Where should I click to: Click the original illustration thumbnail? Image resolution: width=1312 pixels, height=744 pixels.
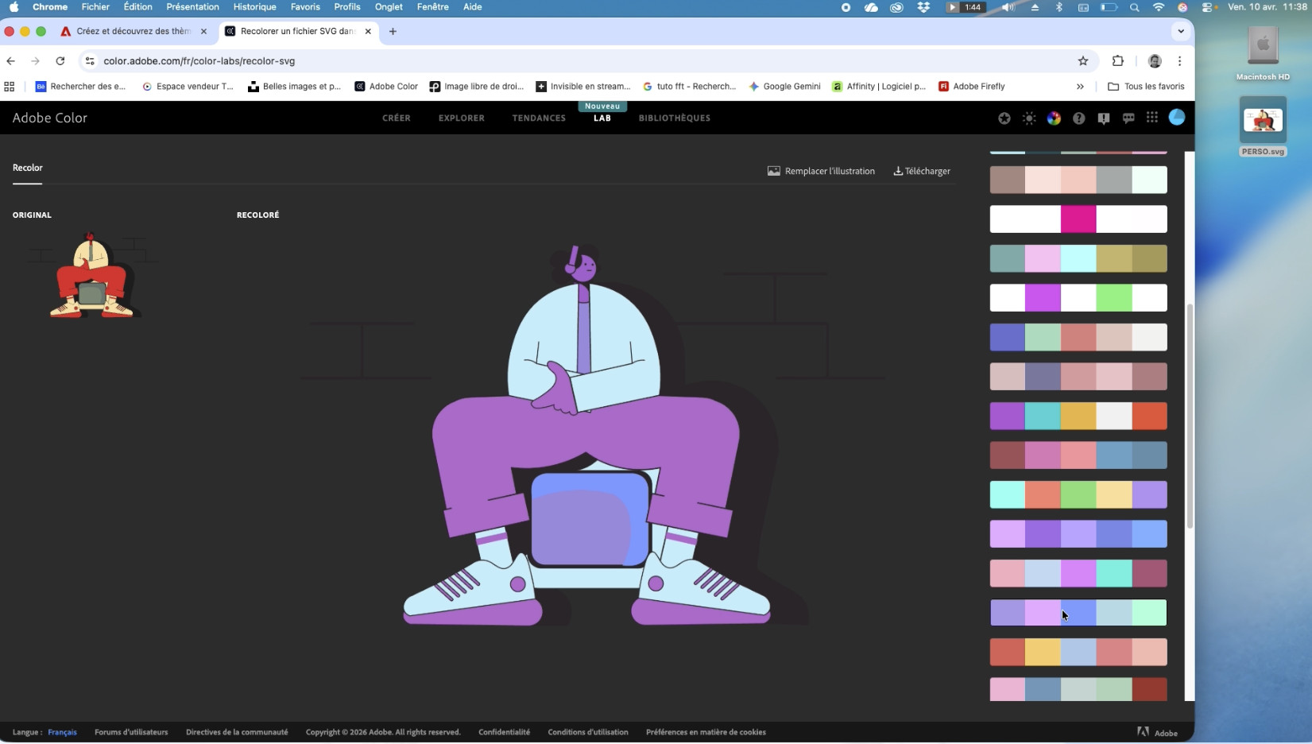[91, 275]
